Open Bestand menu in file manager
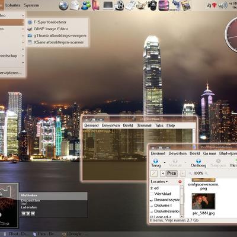 tap(158, 153)
